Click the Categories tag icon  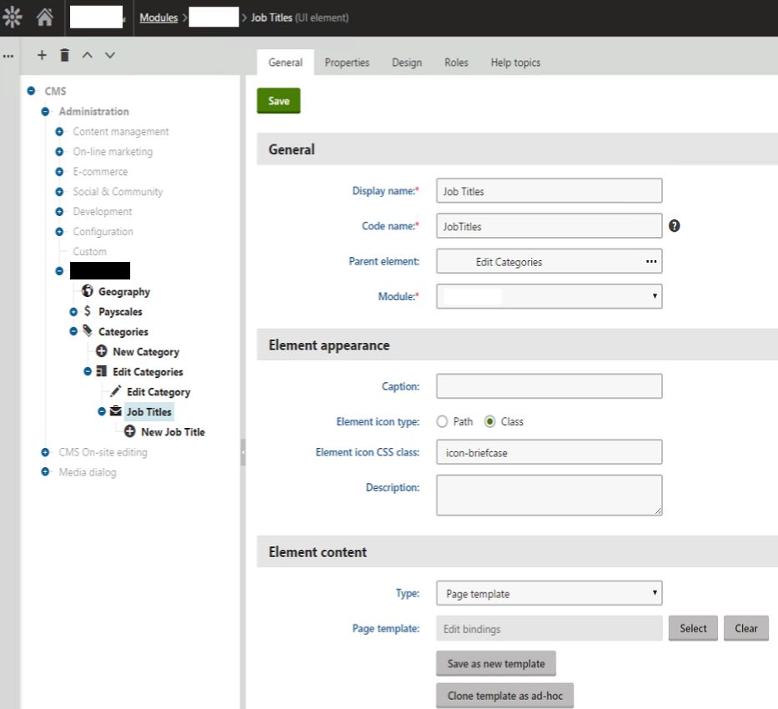[88, 331]
